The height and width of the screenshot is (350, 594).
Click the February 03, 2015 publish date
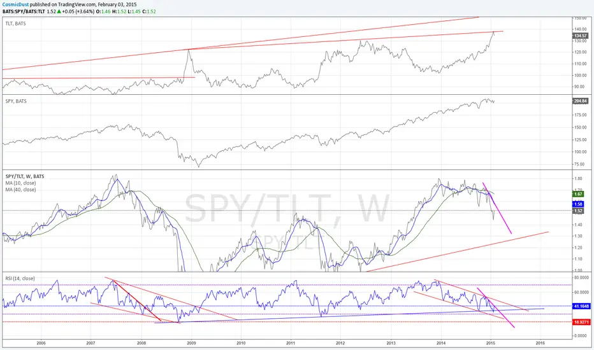[x=117, y=4]
